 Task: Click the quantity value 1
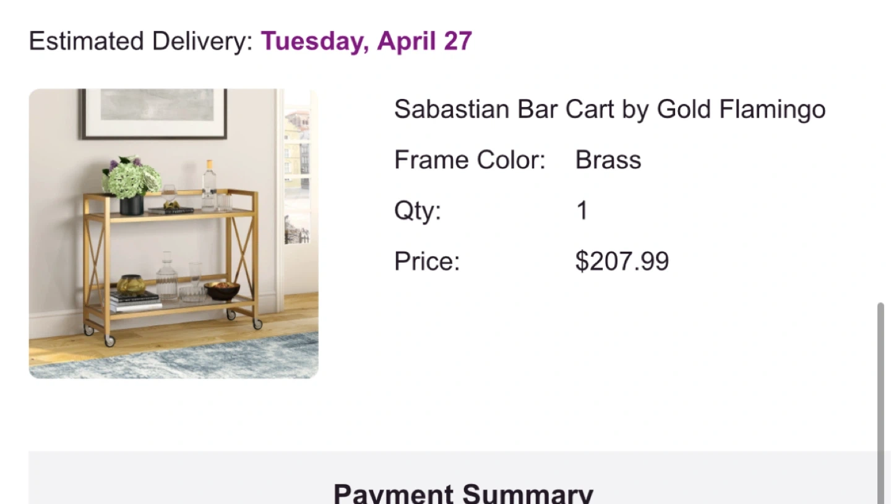tap(582, 211)
